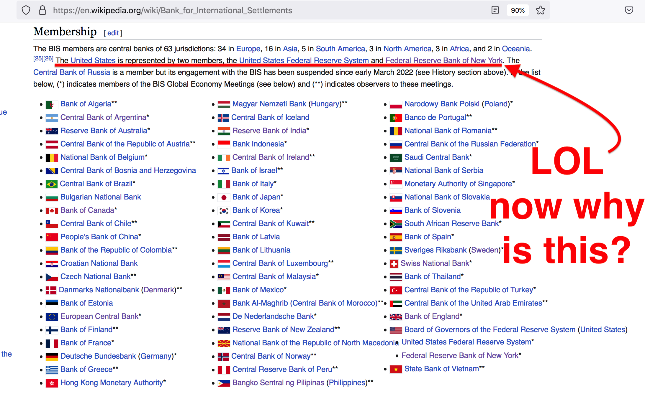Click the South Korea flag icon
This screenshot has height=399, width=645.
click(x=224, y=210)
